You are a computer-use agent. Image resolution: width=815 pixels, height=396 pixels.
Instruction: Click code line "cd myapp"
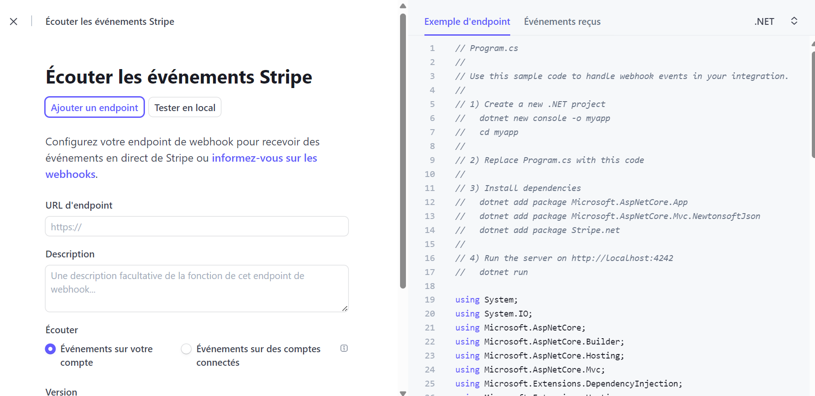tap(499, 132)
